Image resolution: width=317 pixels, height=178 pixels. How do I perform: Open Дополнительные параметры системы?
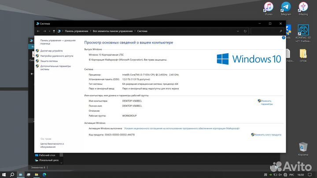pos(55,68)
